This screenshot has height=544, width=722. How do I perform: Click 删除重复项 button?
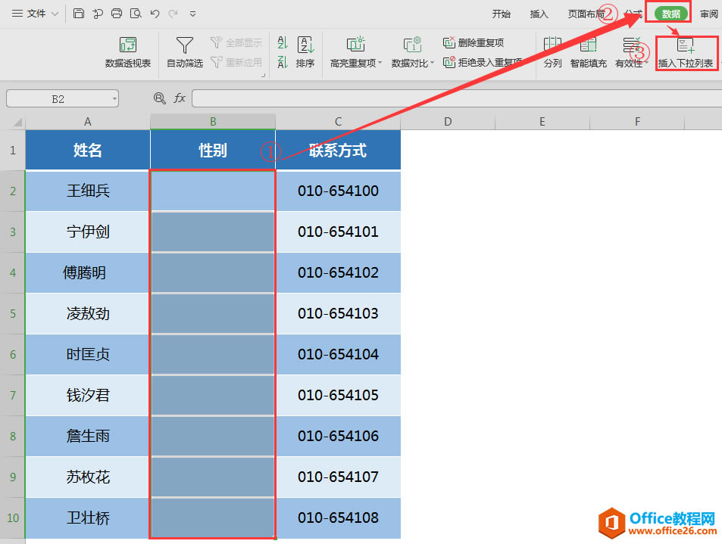coord(474,43)
